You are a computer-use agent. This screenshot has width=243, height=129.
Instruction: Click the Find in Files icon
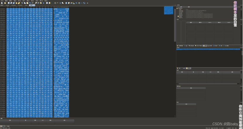[41, 3]
